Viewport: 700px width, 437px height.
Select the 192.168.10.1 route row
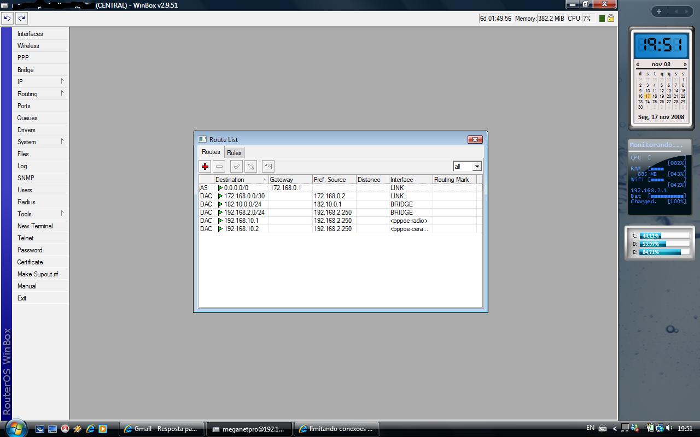(x=340, y=221)
